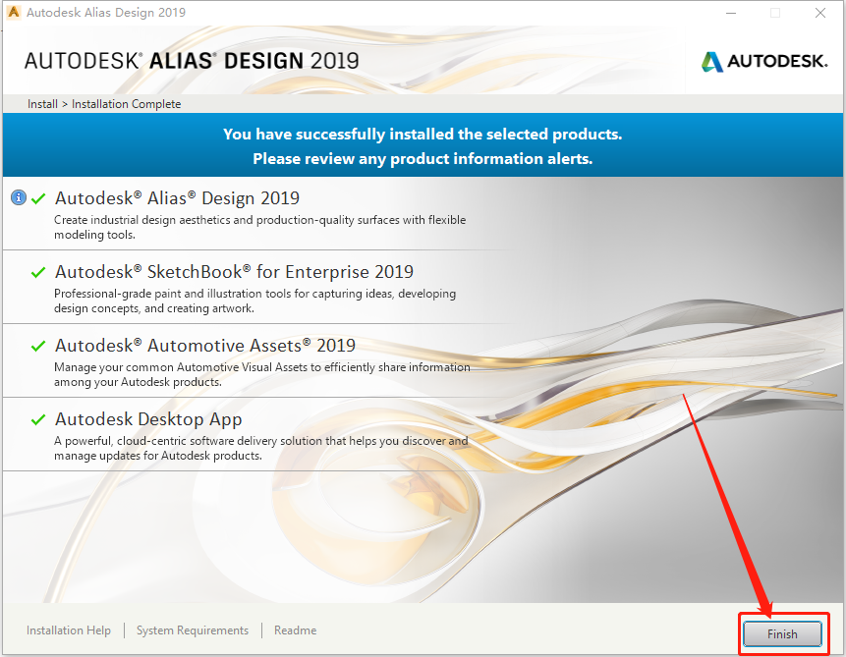Image resolution: width=846 pixels, height=657 pixels.
Task: Click the 'powerful, cloud-centric software delivery' description
Action: (x=260, y=448)
